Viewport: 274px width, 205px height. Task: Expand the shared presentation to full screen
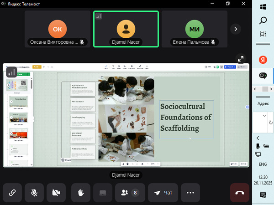click(x=240, y=59)
